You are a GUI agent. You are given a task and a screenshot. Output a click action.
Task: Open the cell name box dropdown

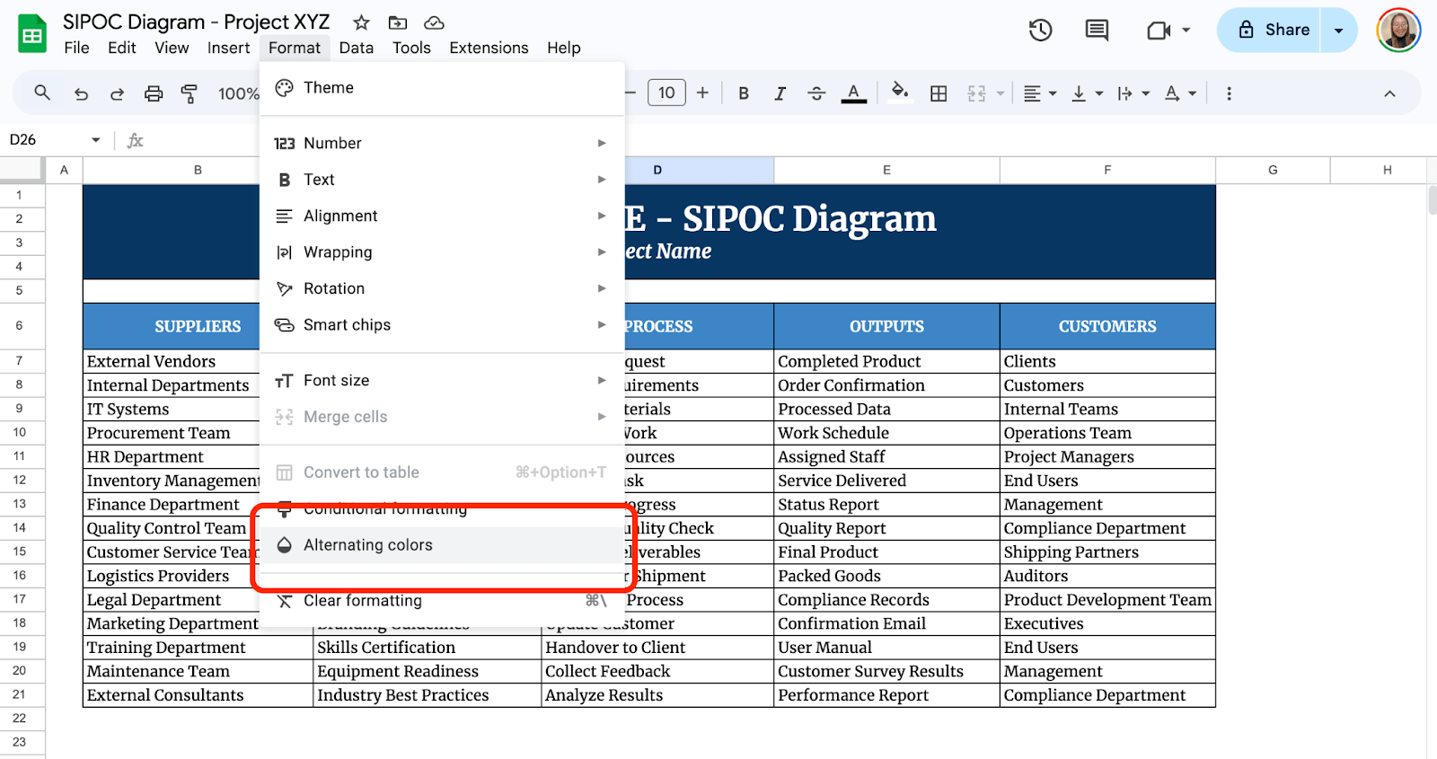click(95, 140)
